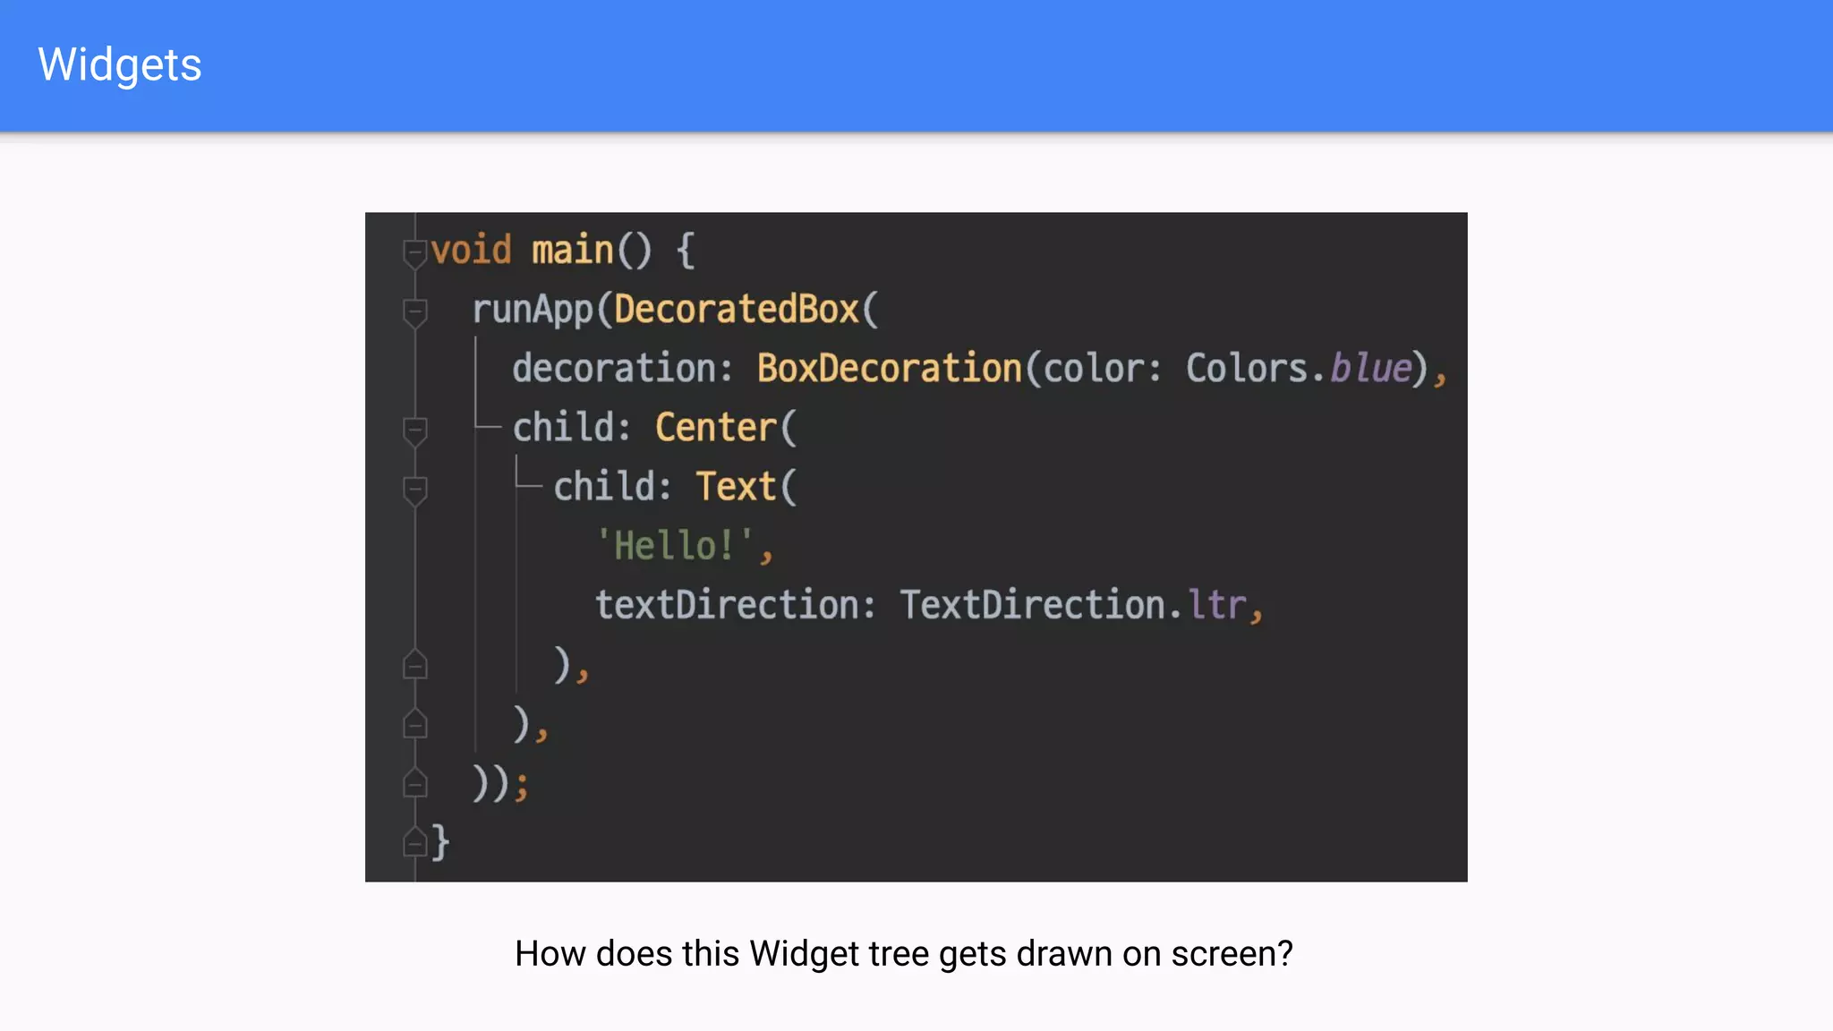Screen dimensions: 1833x1031
Task: Collapse the void main() fold marker
Action: click(414, 253)
